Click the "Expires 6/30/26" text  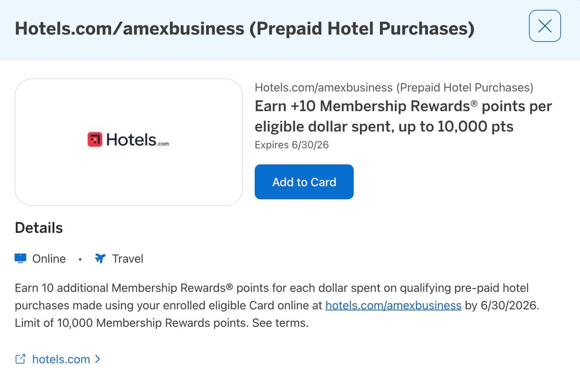(291, 145)
